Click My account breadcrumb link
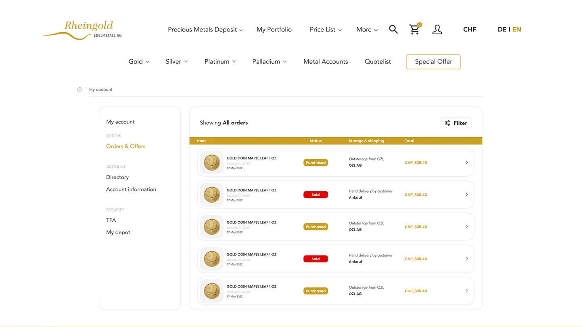The width and height of the screenshot is (581, 327). (x=101, y=90)
